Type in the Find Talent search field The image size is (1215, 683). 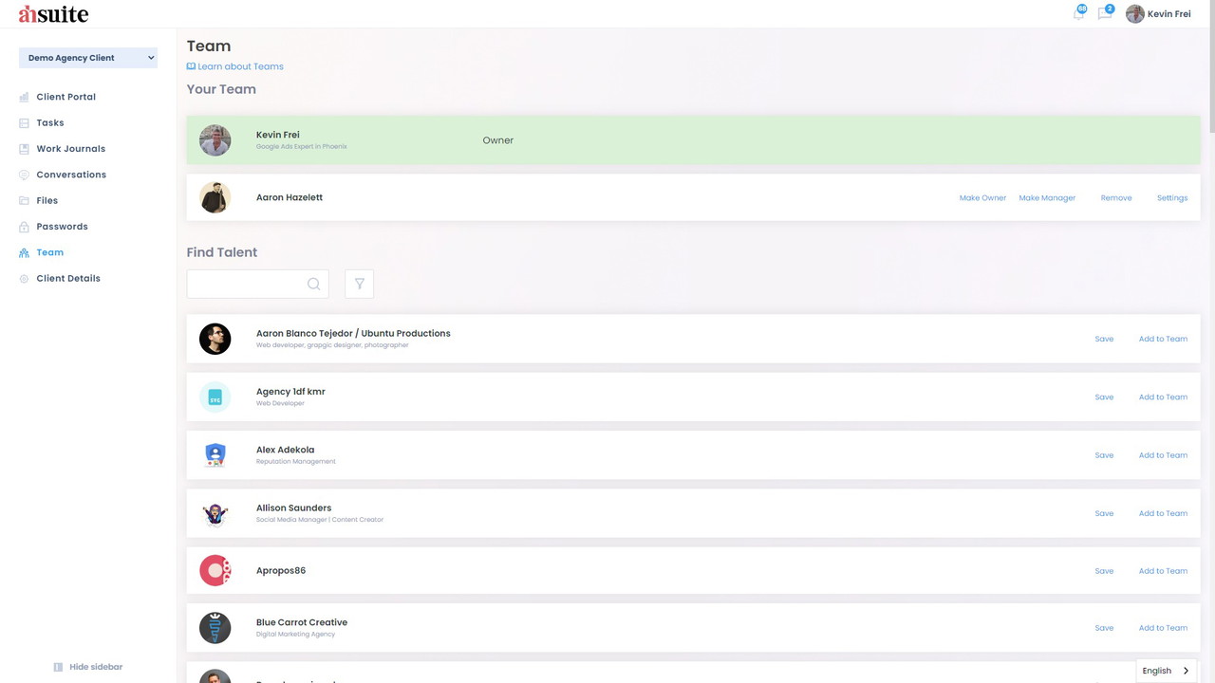click(x=247, y=284)
